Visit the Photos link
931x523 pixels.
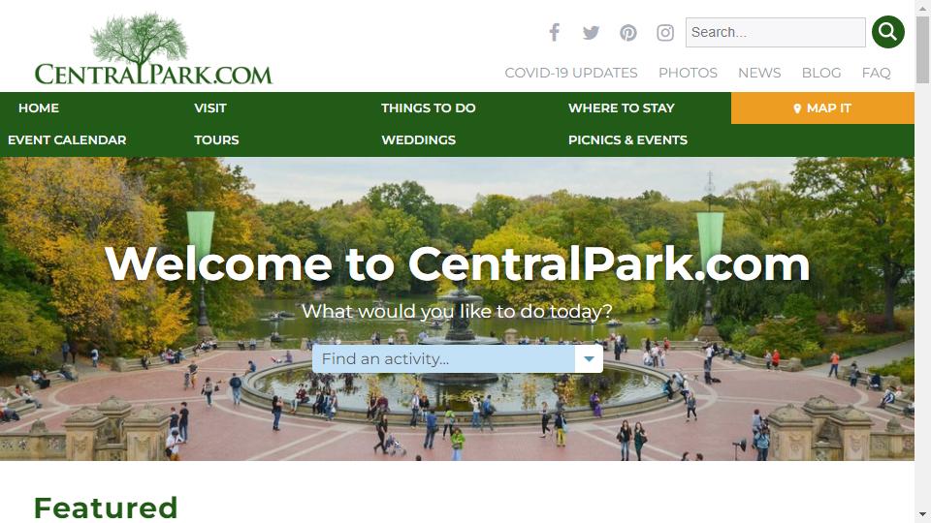coord(688,73)
